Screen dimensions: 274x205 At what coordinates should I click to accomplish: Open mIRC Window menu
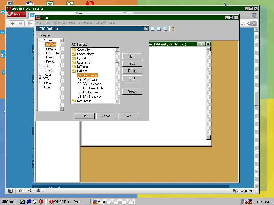click(x=101, y=23)
